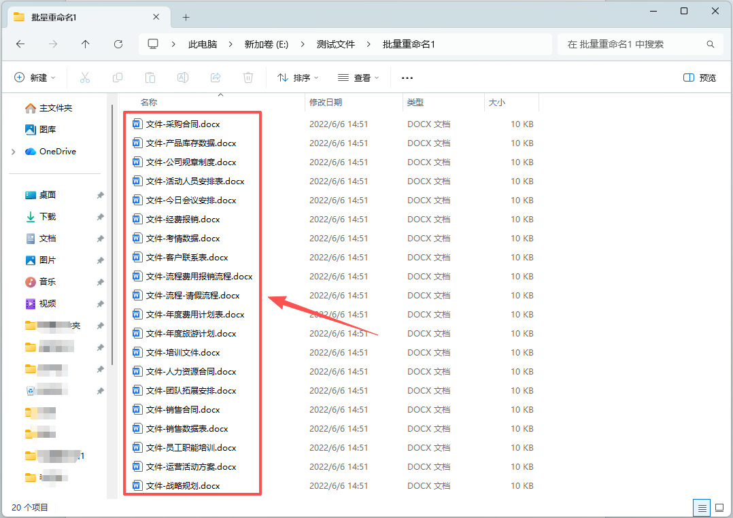Open 下载 in the sidebar
The image size is (733, 518).
click(41, 216)
